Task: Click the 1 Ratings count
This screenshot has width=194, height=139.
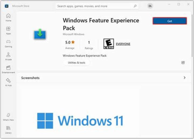Action: click(89, 45)
